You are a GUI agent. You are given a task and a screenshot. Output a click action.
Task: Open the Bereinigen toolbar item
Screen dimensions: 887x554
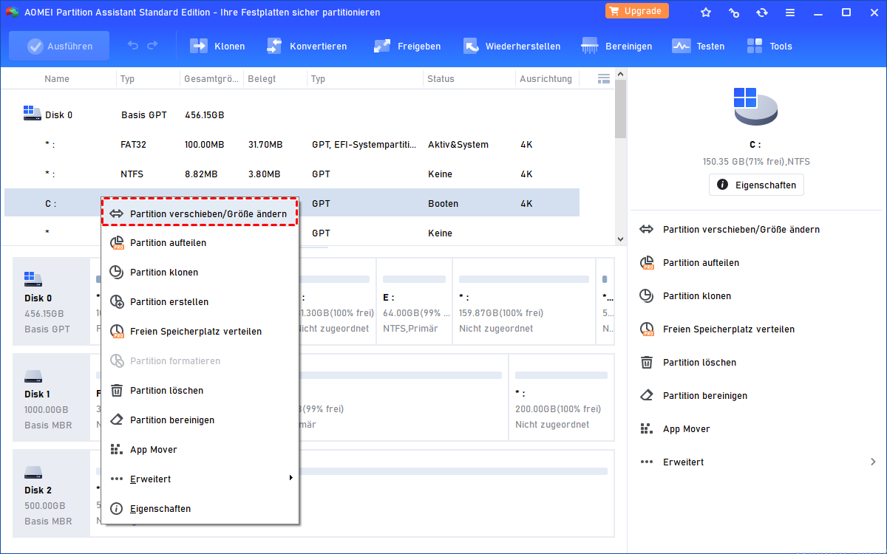616,46
